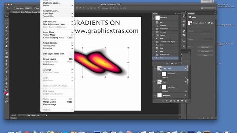Select the Lasso tool
Image resolution: width=237 pixels, height=133 pixels.
(7, 24)
